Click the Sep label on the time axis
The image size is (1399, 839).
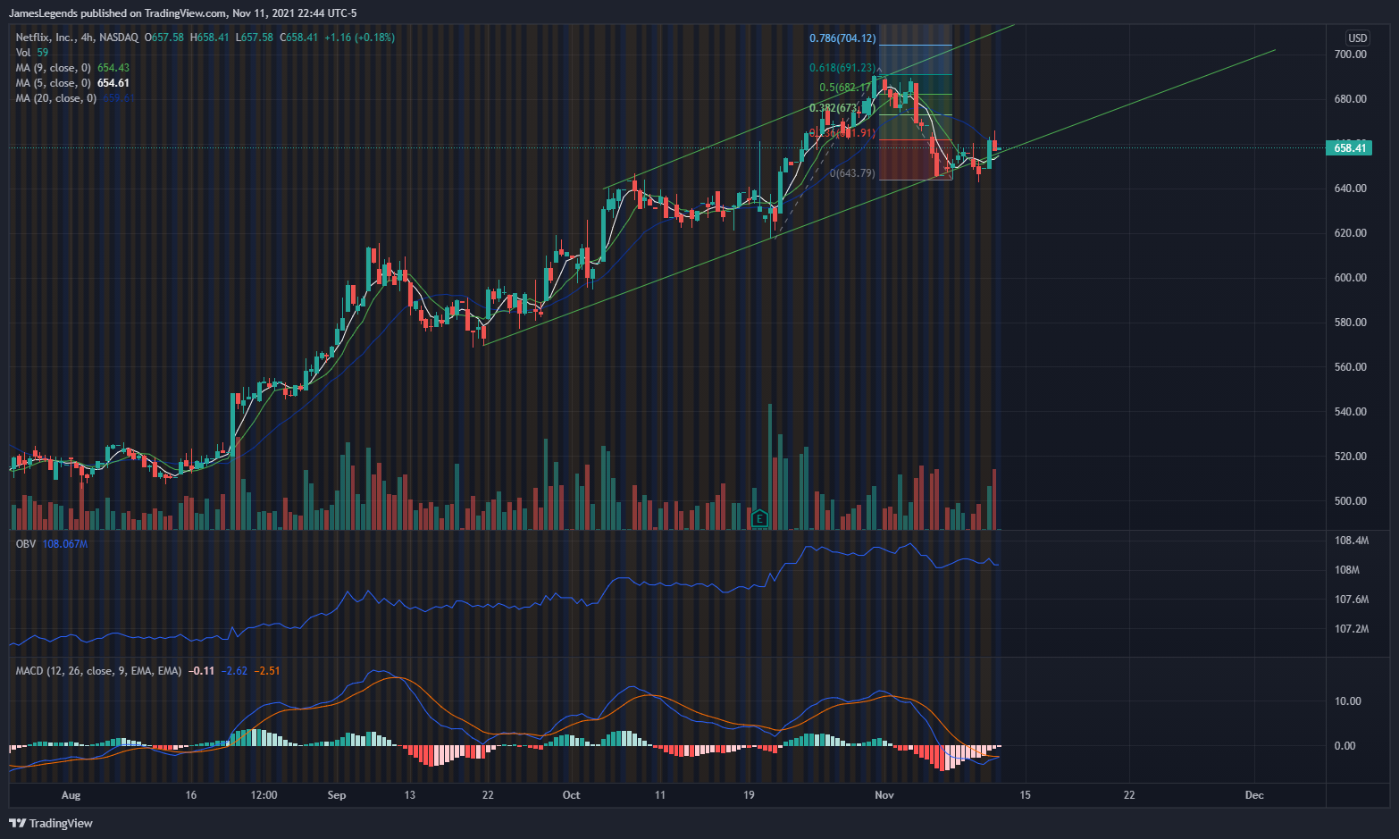(x=337, y=795)
